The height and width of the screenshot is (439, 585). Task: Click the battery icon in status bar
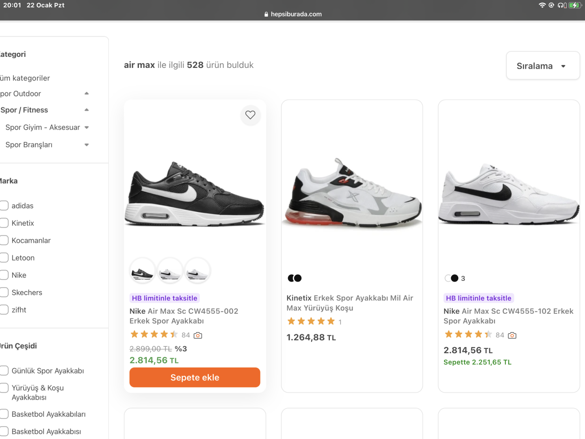click(574, 5)
